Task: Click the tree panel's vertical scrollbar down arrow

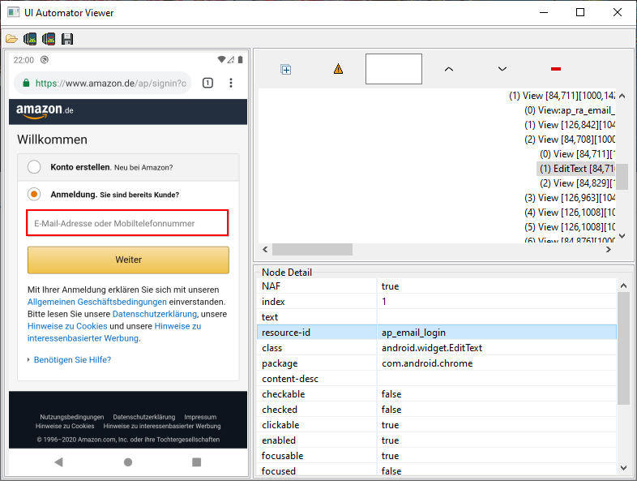Action: 622,236
